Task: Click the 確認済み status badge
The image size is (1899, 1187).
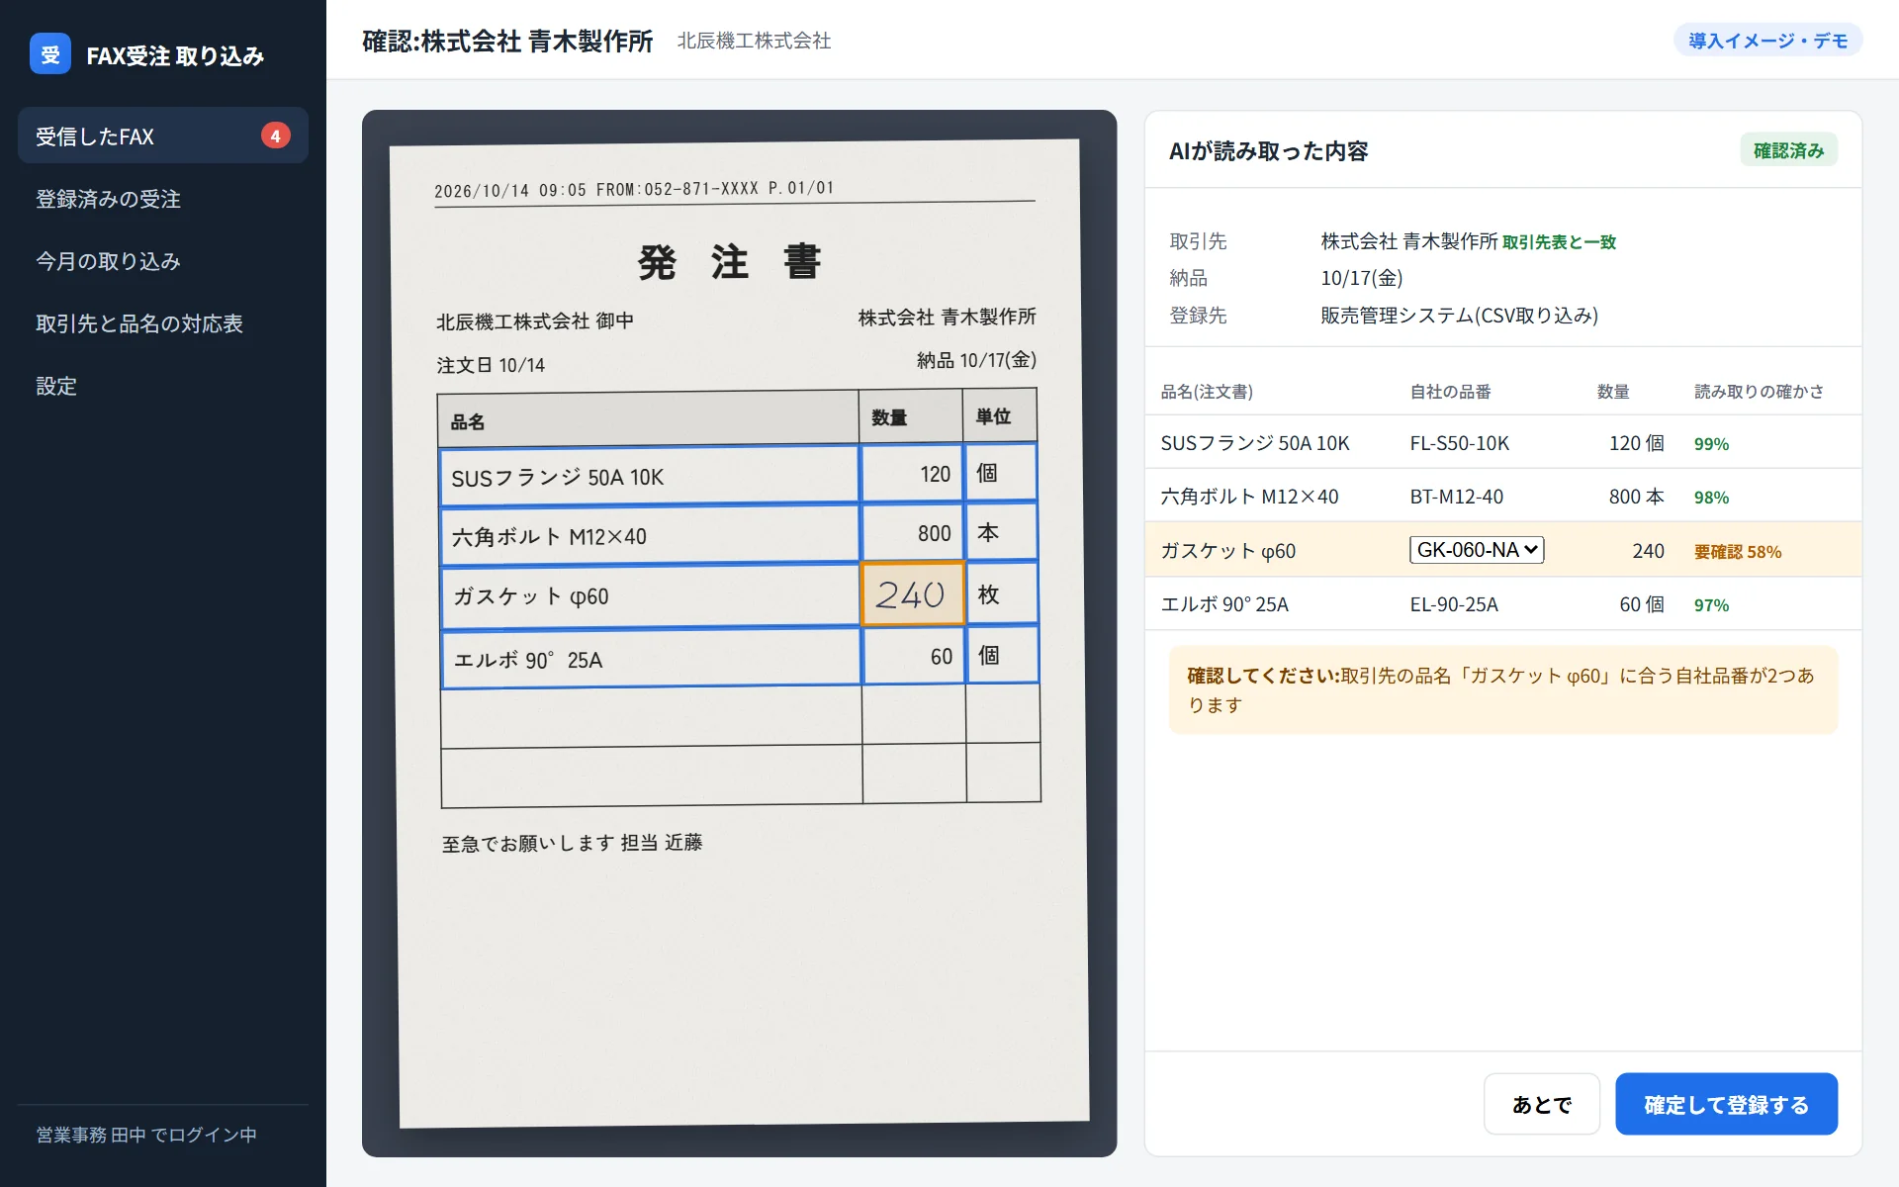Action: click(x=1788, y=150)
